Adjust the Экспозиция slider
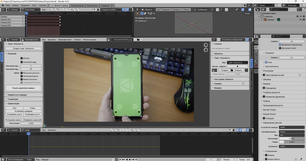306x161 pixels. click(292, 139)
